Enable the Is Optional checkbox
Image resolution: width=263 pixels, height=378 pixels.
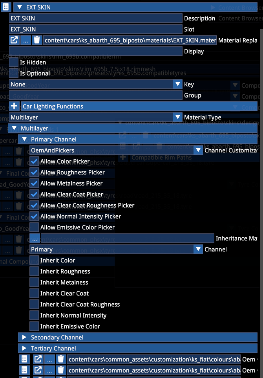(x=14, y=73)
